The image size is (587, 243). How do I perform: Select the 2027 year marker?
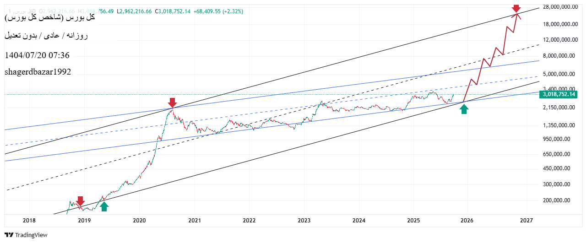pos(527,220)
